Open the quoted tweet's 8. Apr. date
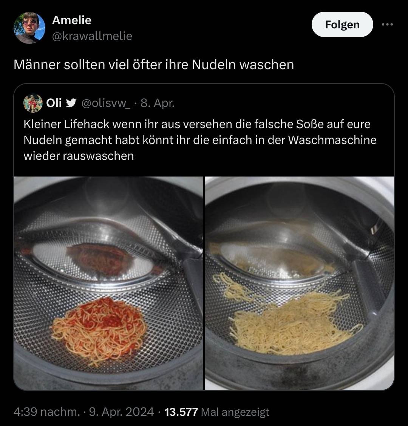 coord(158,103)
